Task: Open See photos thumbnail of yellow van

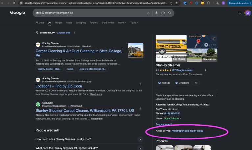Action: (x=171, y=48)
